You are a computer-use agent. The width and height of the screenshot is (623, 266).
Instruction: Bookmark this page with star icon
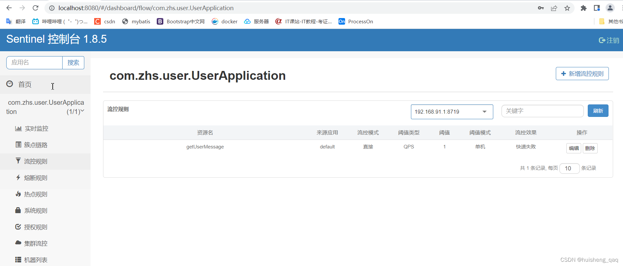(567, 8)
